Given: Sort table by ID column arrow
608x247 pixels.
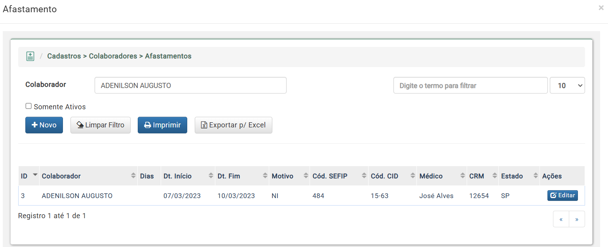Looking at the screenshot, I should click(35, 174).
